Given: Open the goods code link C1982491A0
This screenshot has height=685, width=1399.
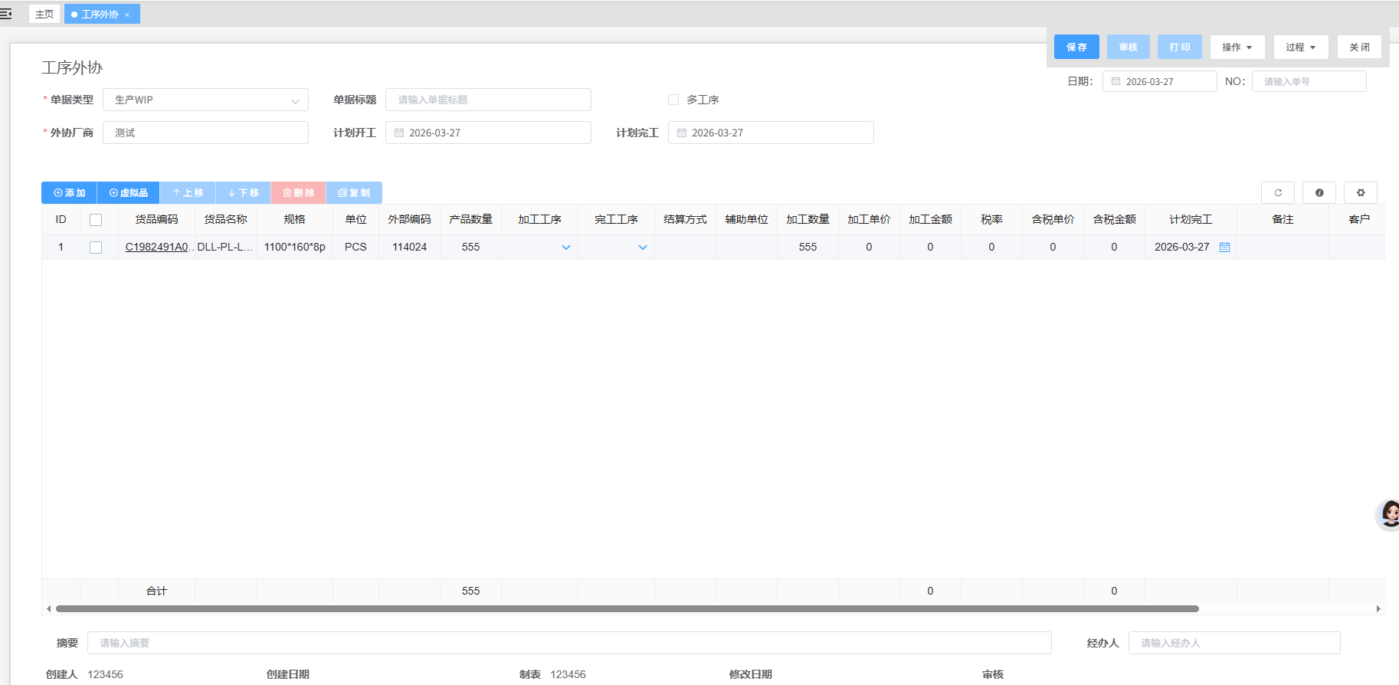Looking at the screenshot, I should tap(157, 247).
